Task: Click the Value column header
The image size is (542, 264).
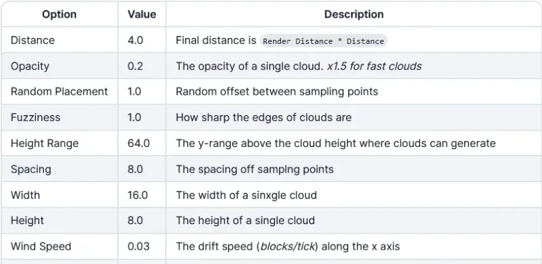Action: point(142,14)
